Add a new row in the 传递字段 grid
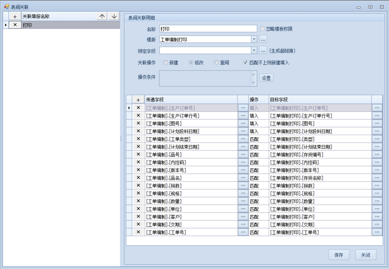Screen dimensions: 389x269 (138, 100)
